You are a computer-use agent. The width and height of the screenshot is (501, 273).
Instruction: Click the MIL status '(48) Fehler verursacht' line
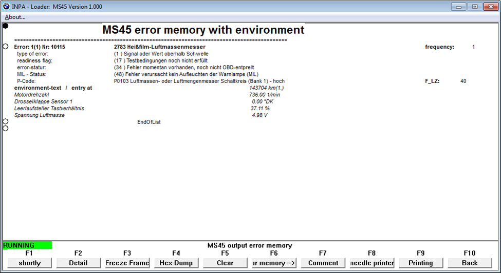point(186,74)
